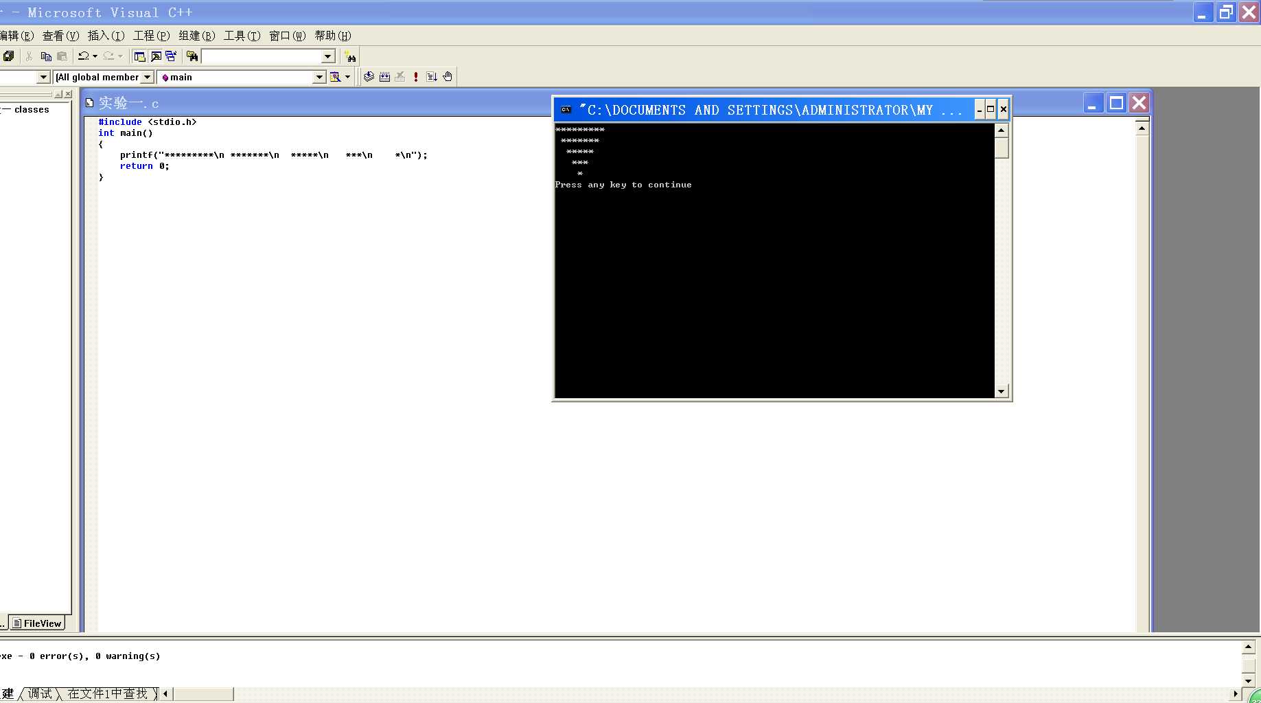The image size is (1261, 703).
Task: Click the Search binoculars icon
Action: [350, 56]
